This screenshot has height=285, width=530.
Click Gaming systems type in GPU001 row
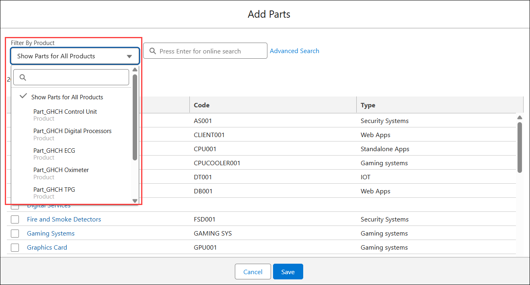point(384,247)
